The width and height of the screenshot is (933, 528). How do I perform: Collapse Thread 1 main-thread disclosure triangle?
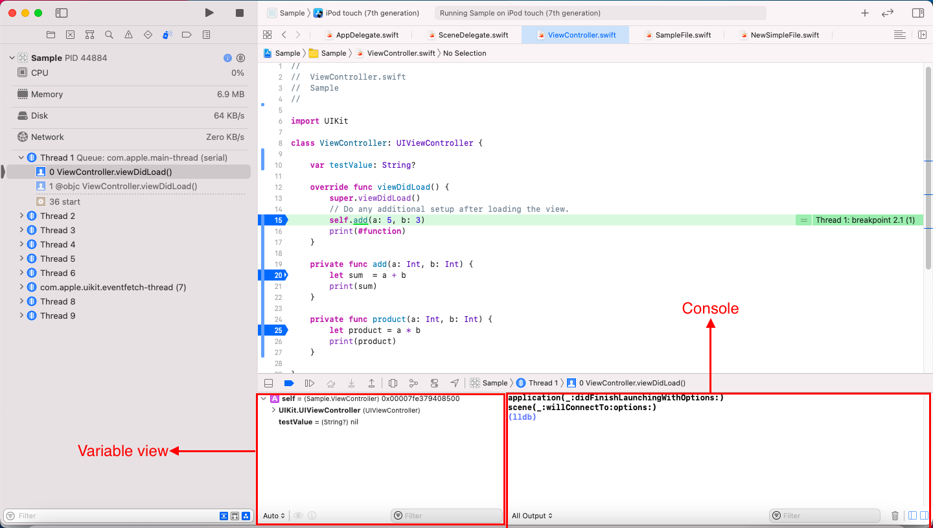(x=21, y=157)
